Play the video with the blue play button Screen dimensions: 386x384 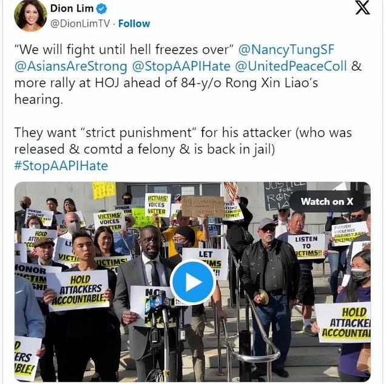tap(193, 282)
